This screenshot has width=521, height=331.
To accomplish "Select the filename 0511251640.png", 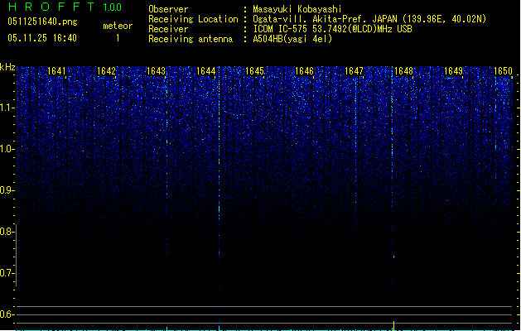I will [42, 22].
